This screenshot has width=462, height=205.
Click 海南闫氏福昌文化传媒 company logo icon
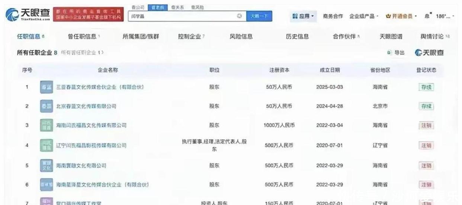(x=46, y=125)
